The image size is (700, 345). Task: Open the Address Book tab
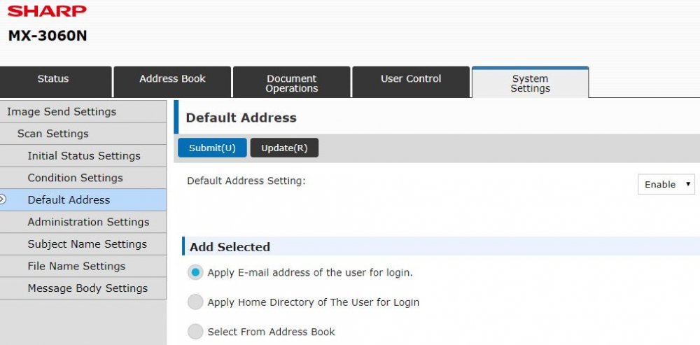[x=172, y=79]
